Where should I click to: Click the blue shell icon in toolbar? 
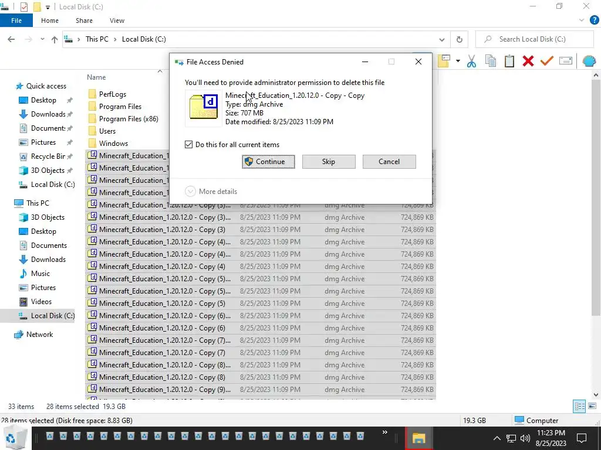pyautogui.click(x=589, y=61)
